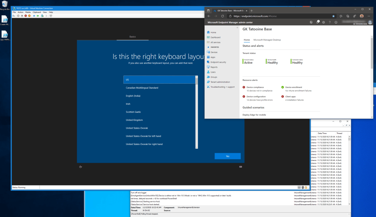
Task: Click the notifications bell in the admin center
Action: [x=318, y=22]
